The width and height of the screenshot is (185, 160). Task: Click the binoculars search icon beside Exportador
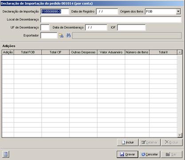pos(68,35)
